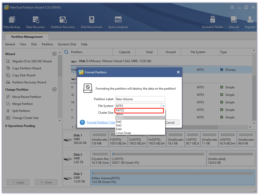
Task: Launch Copy Disk Wizard
Action: pyautogui.click(x=21, y=75)
